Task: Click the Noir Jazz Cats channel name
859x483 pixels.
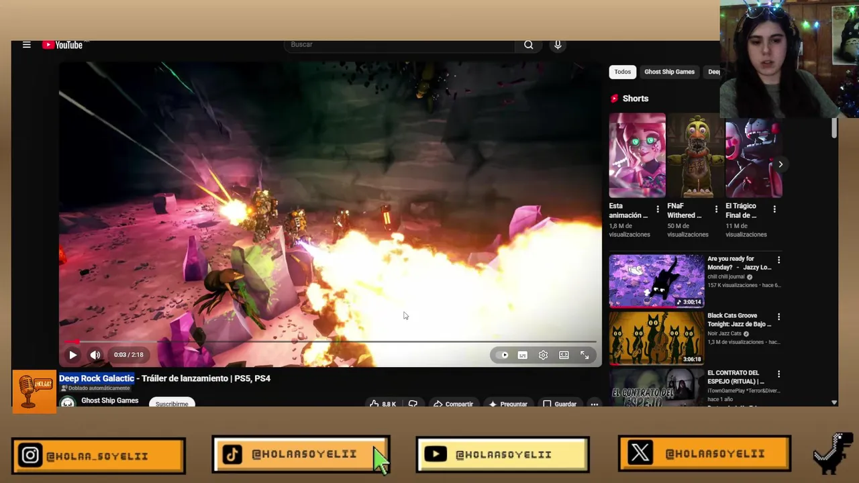Action: click(724, 333)
